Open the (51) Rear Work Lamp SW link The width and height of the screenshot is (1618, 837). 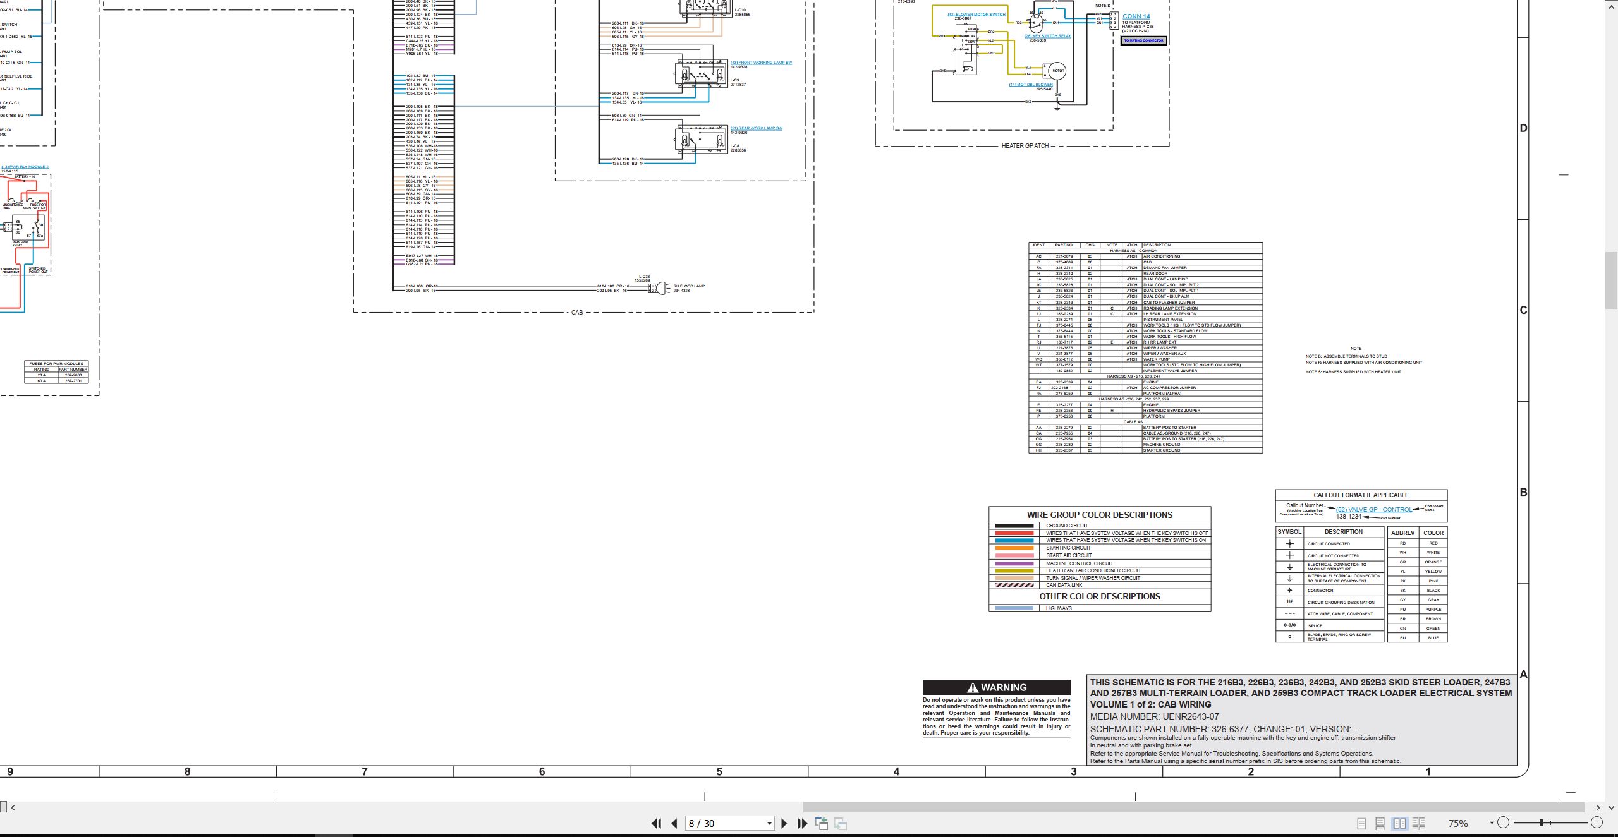pos(756,128)
